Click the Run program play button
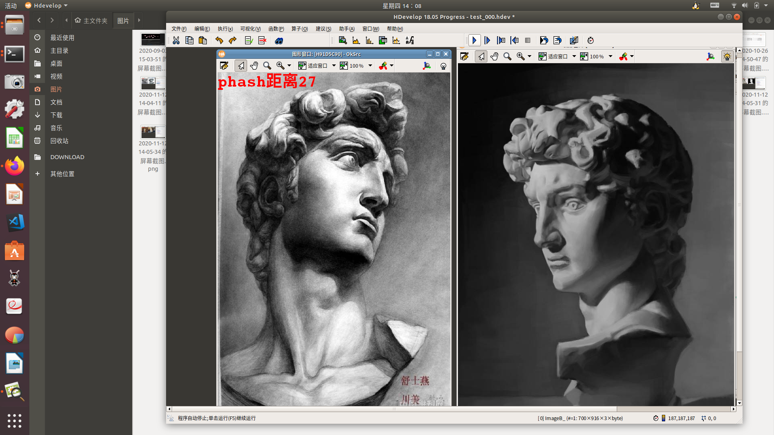This screenshot has height=435, width=774. tap(474, 40)
